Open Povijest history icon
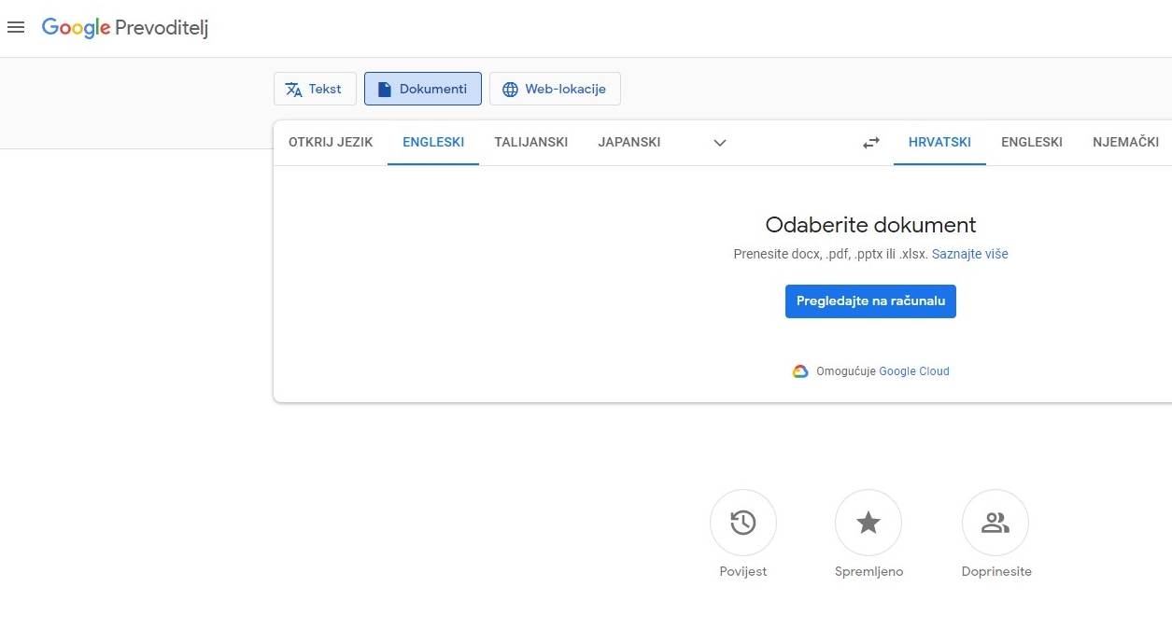The height and width of the screenshot is (629, 1172). (743, 524)
